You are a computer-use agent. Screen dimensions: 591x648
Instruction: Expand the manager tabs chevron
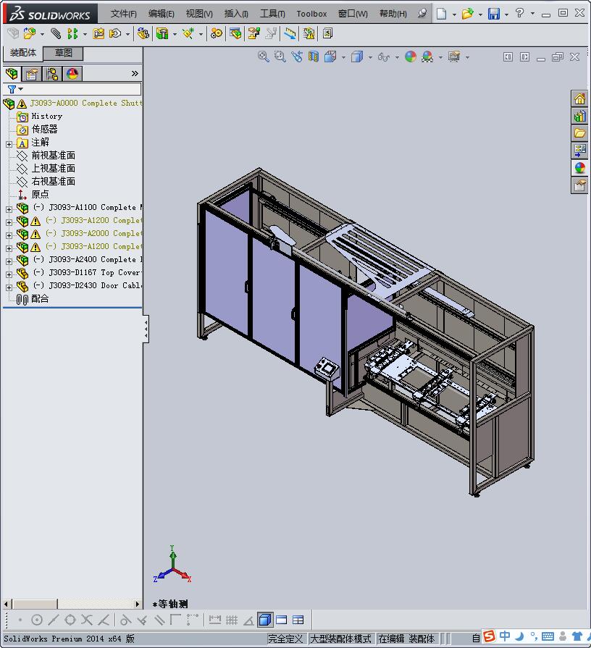(x=135, y=73)
